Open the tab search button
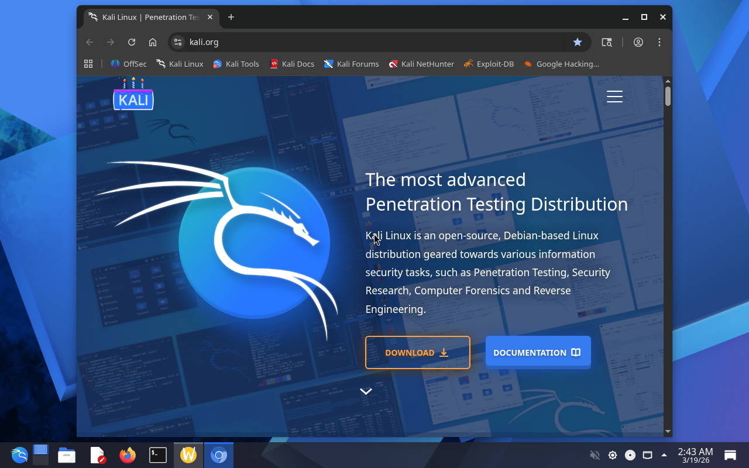This screenshot has width=749, height=468. [607, 42]
